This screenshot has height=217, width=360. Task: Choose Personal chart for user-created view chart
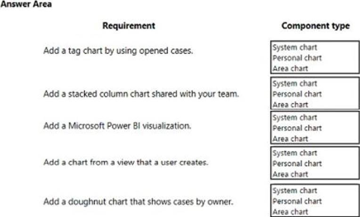point(297,163)
